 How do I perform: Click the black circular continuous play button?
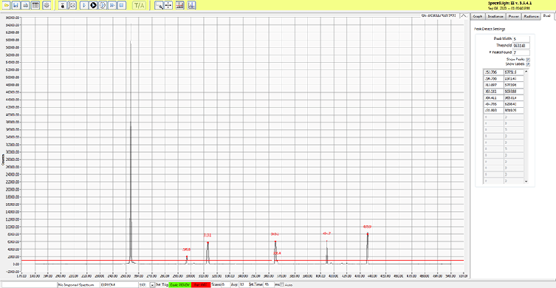(93, 5)
